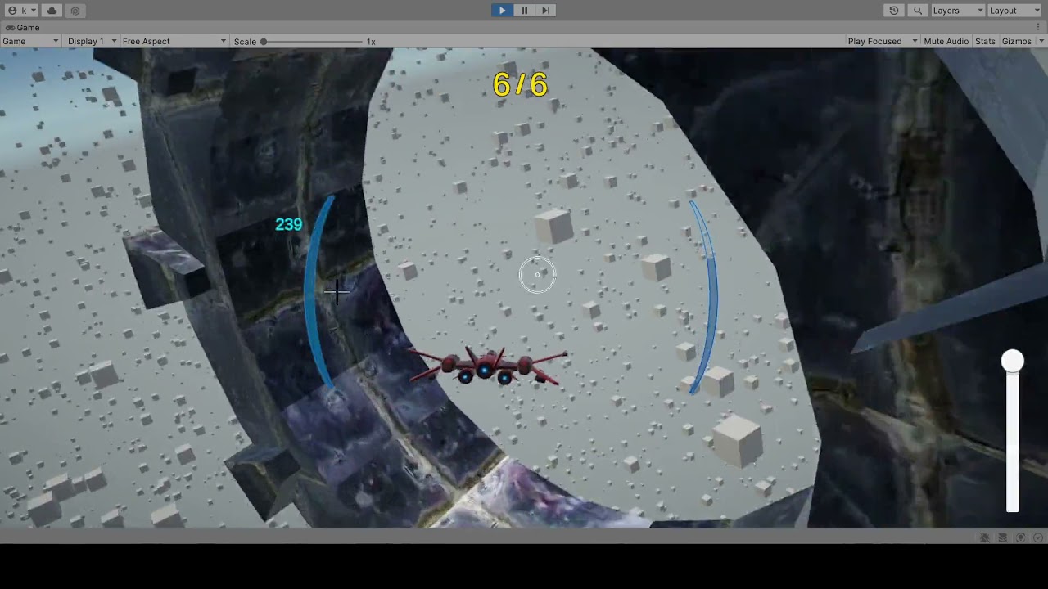Viewport: 1048px width, 589px height.
Task: Toggle the Stats overlay
Action: pos(985,42)
